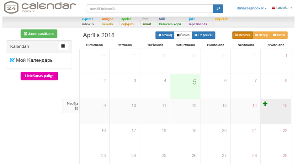Select the April 7 day cell
This screenshot has width=298, height=164.
(x=246, y=86)
